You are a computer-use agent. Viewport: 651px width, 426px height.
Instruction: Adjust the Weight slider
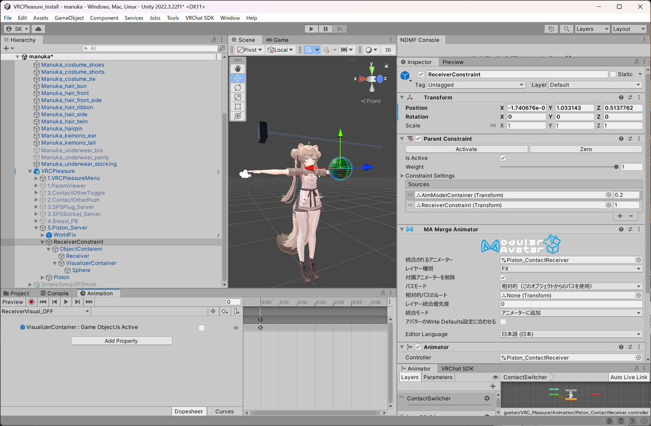558,167
